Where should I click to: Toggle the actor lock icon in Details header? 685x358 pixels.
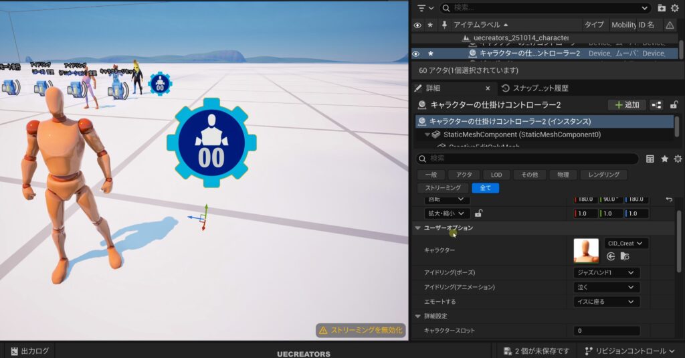point(674,105)
